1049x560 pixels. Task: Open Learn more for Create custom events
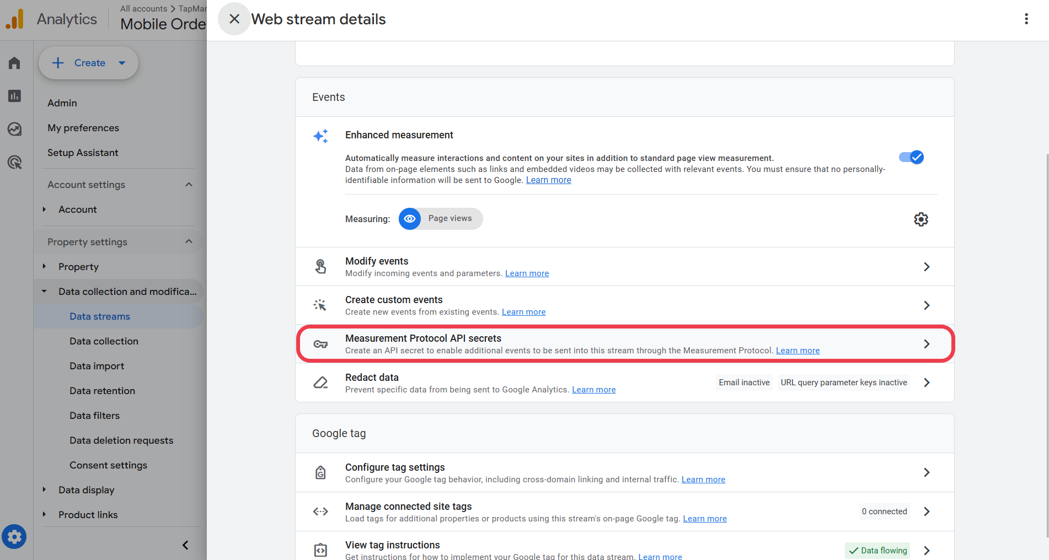pos(524,312)
